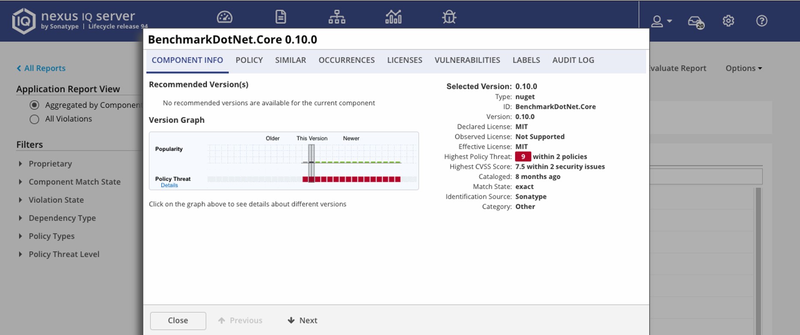The height and width of the screenshot is (335, 800).
Task: Switch to the Similar tab
Action: (x=290, y=60)
